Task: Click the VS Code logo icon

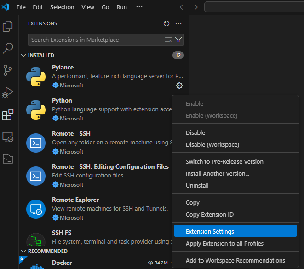Action: (5, 7)
